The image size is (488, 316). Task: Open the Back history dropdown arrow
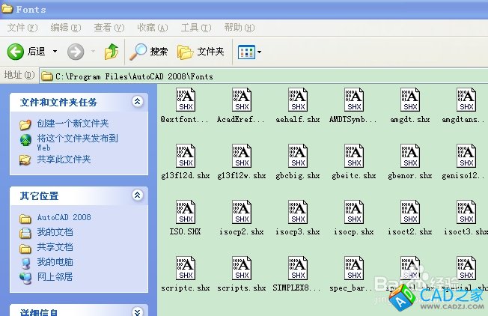55,52
